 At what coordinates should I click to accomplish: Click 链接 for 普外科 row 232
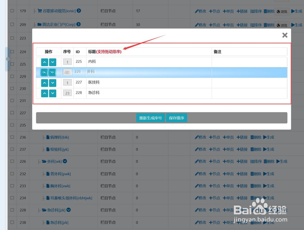242,174
